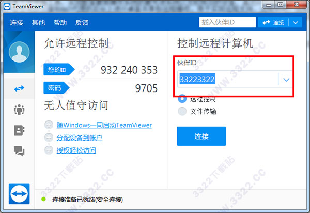Click the large blue 连接 button

(x=202, y=136)
